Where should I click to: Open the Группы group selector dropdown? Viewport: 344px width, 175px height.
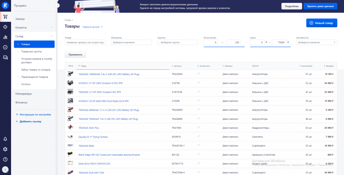pos(178,42)
